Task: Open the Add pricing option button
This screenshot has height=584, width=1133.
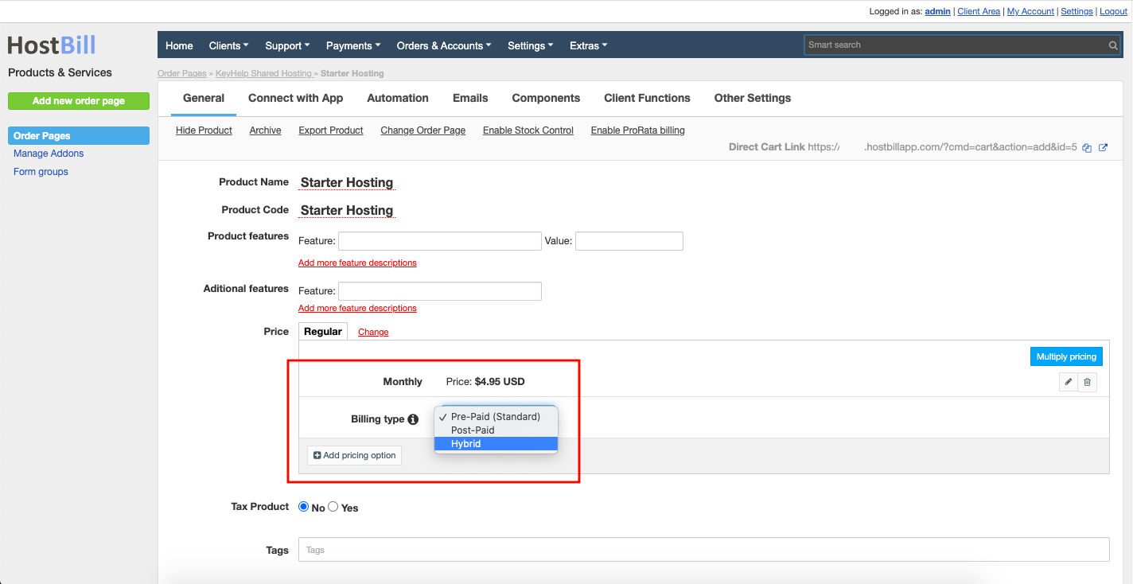Action: tap(353, 455)
